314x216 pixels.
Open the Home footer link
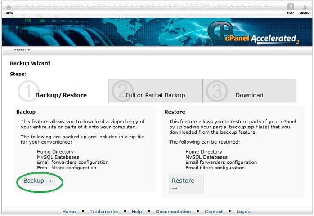point(69,212)
